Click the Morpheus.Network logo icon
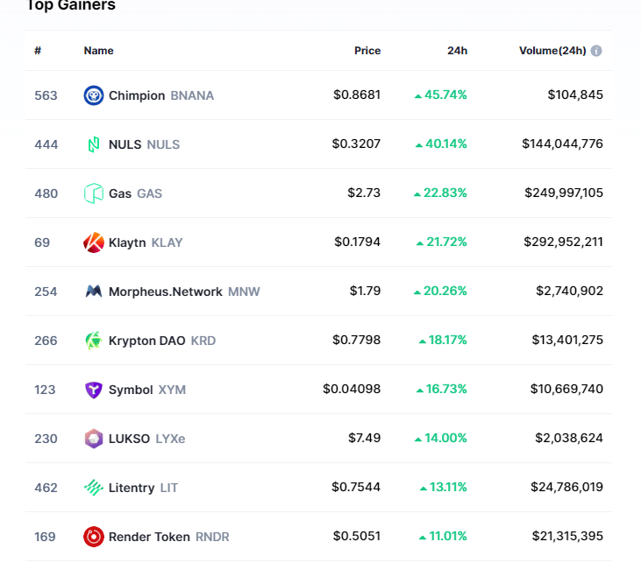Screen dimensions: 641x563 point(94,292)
